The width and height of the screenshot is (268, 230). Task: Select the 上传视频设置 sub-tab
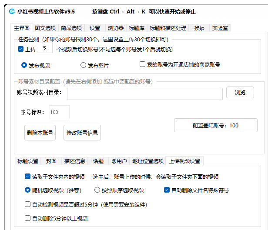184,161
